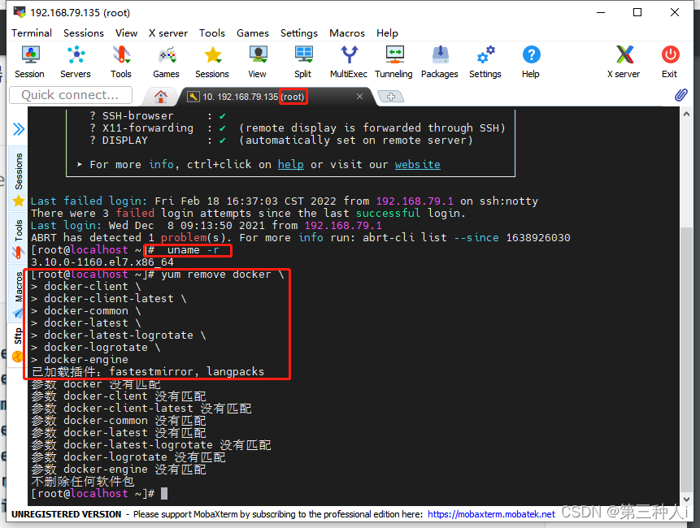Viewport: 700px width, 528px height.
Task: Start the X server toolbar icon
Action: [624, 62]
